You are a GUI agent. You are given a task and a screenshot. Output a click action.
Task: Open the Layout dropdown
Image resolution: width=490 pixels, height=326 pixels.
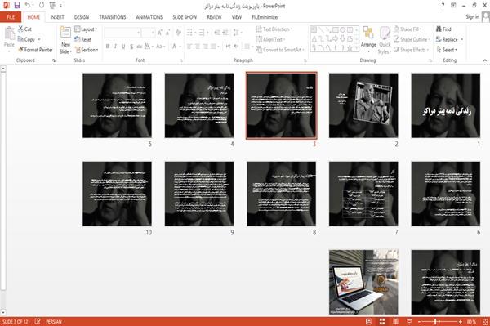tap(86, 29)
